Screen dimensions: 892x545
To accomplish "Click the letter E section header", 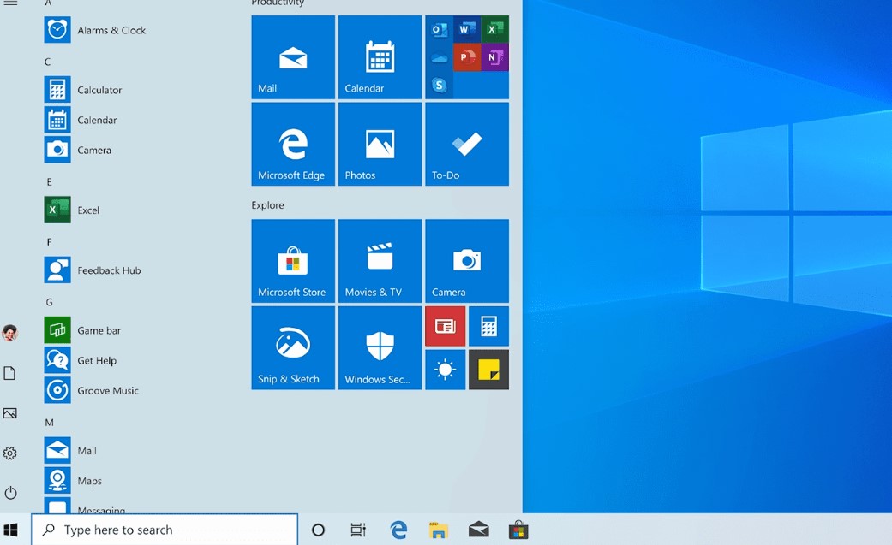I will click(x=49, y=182).
